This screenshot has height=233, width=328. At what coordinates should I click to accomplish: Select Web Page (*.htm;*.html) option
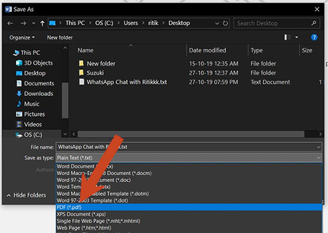[x=188, y=228]
